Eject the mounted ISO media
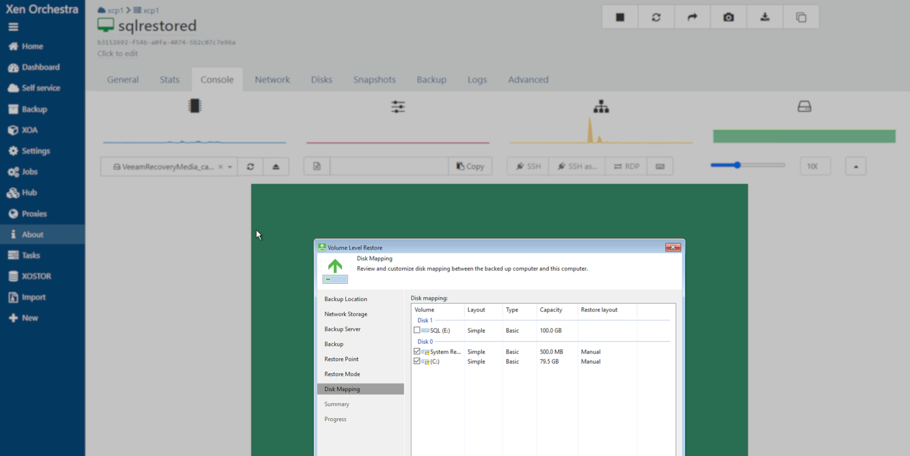Image resolution: width=910 pixels, height=456 pixels. [276, 167]
